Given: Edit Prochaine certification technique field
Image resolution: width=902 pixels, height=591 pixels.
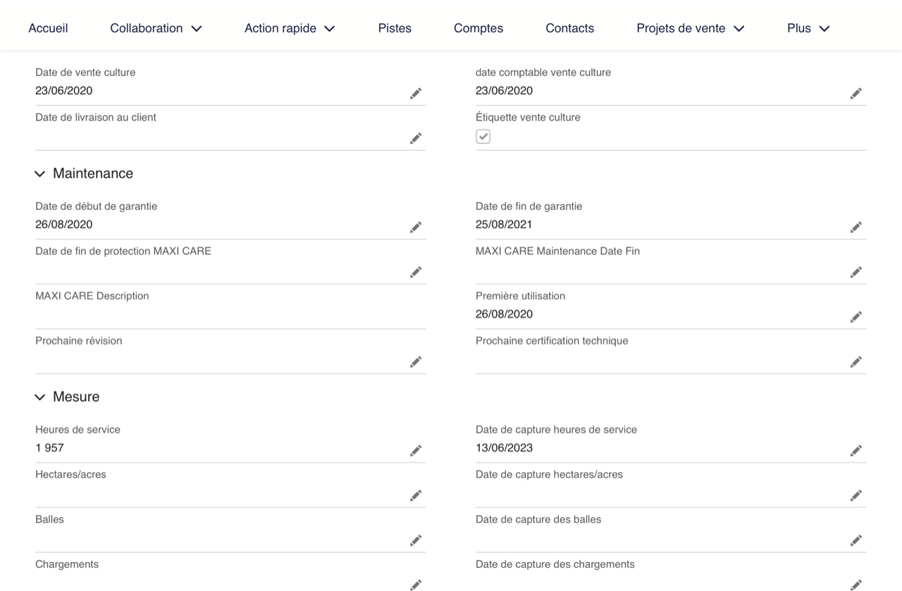Looking at the screenshot, I should (855, 362).
